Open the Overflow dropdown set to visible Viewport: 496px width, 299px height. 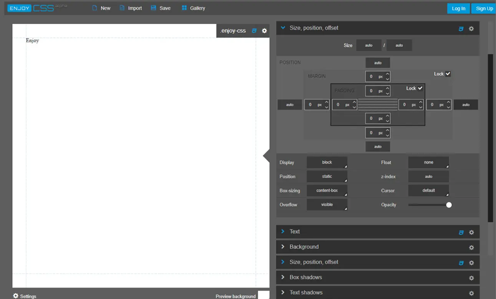click(x=327, y=204)
